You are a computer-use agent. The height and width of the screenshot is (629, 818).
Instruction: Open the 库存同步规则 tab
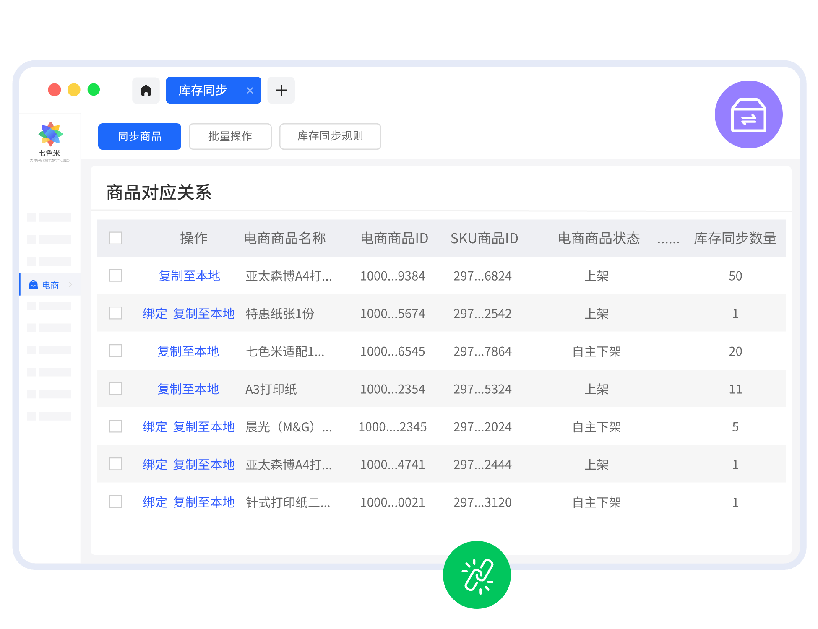(x=330, y=136)
